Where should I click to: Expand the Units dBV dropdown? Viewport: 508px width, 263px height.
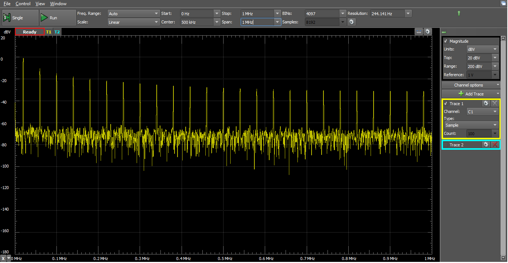[482, 49]
